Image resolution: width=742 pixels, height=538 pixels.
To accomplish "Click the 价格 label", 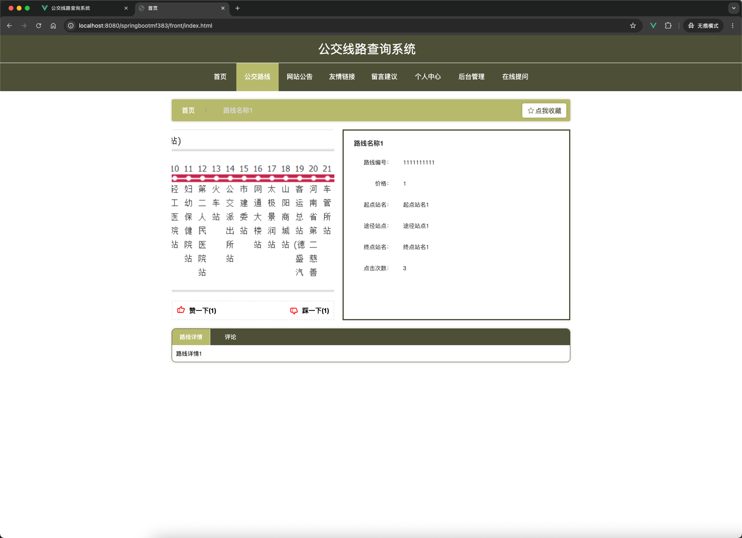I will click(x=382, y=184).
